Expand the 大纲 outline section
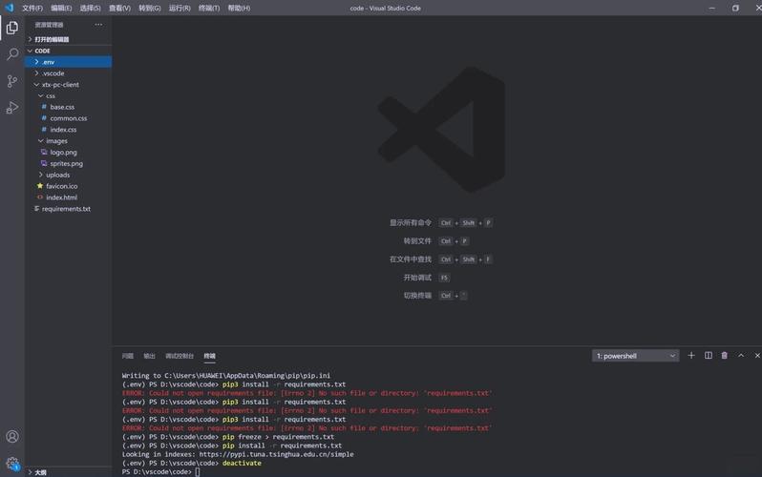The width and height of the screenshot is (762, 477). (40, 472)
